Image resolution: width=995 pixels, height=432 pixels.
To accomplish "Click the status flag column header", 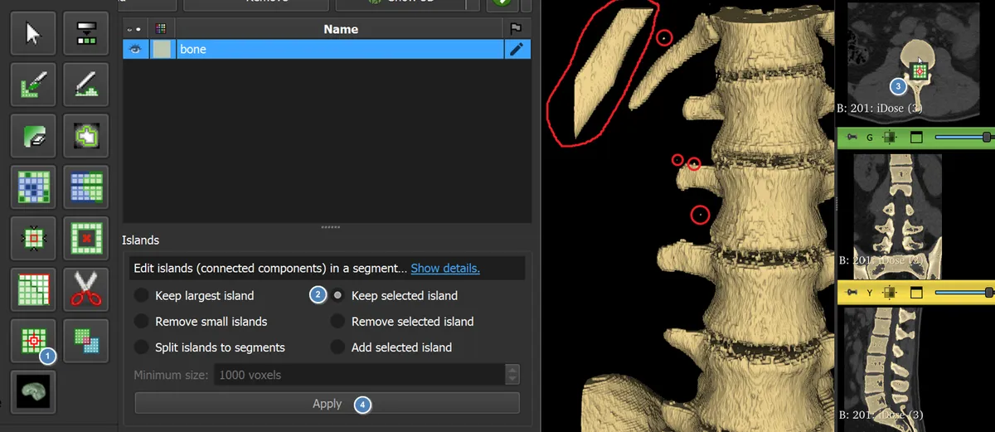I will point(517,29).
